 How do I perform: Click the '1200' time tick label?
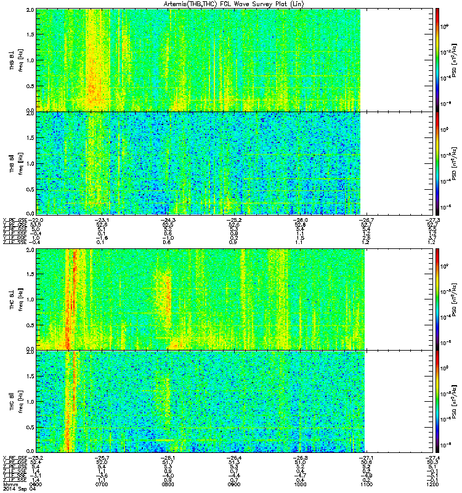pyautogui.click(x=432, y=484)
